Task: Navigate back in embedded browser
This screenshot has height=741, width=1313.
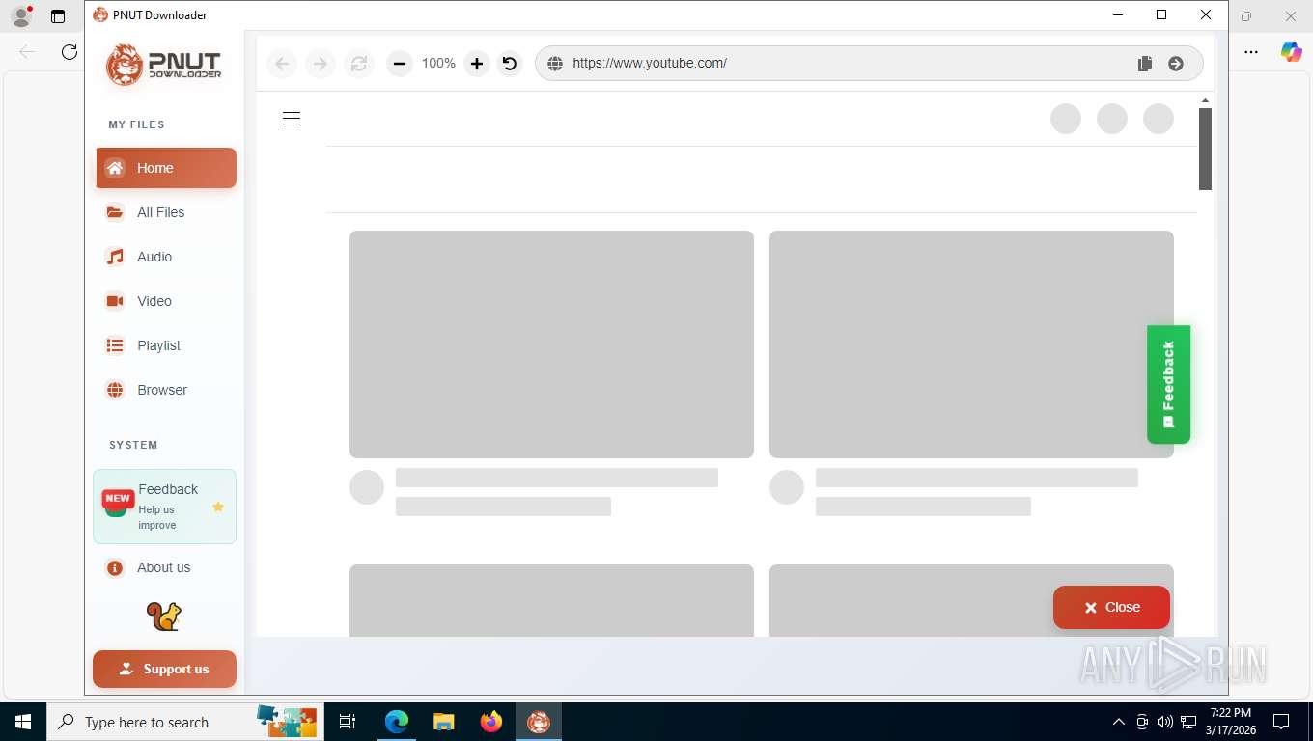Action: 282,64
